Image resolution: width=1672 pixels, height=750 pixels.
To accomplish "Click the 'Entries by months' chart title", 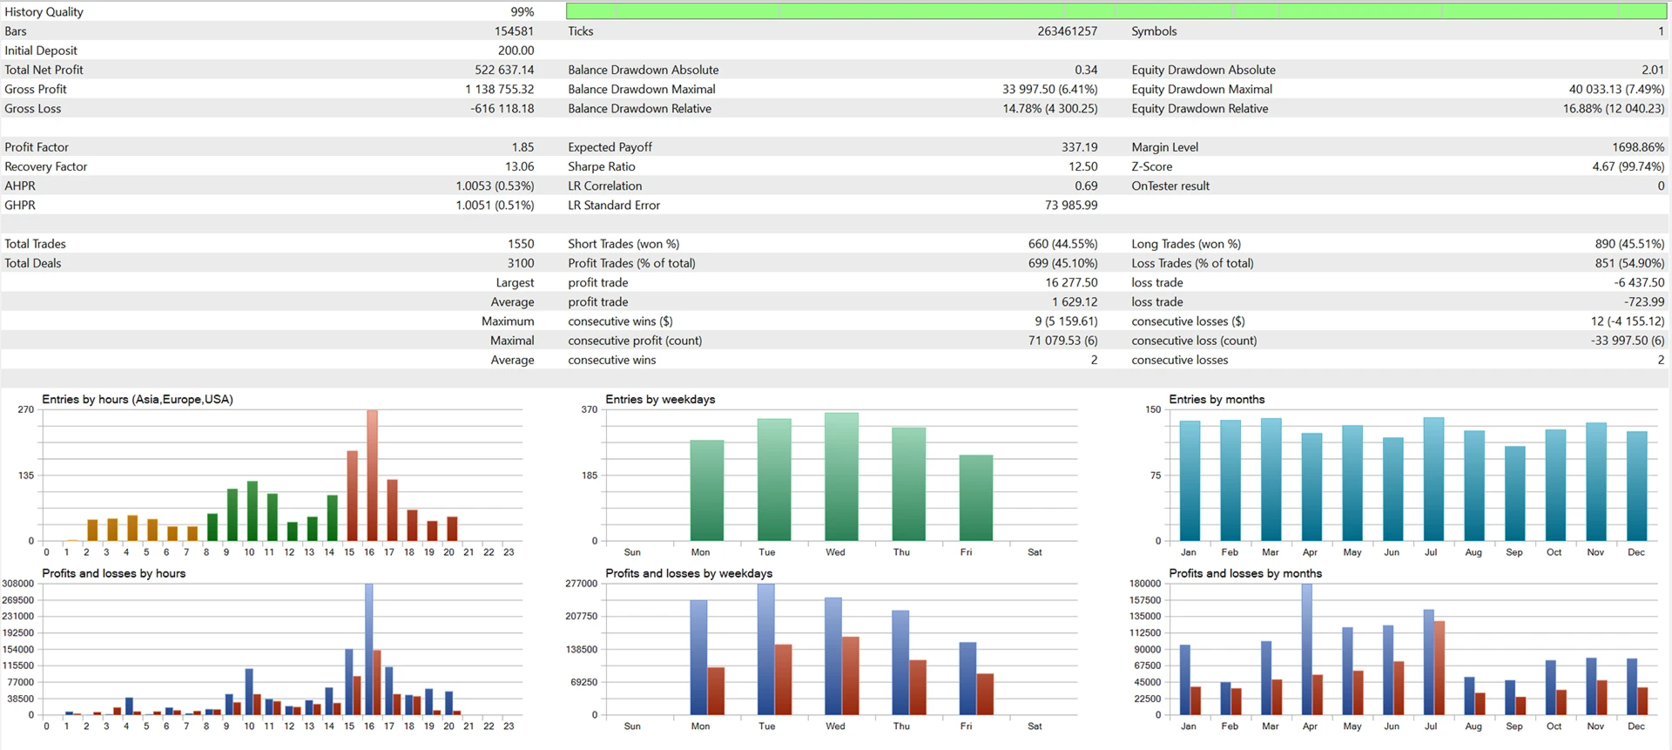I will [x=1216, y=399].
